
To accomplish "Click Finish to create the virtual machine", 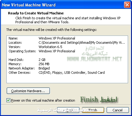I will [x=93, y=110].
